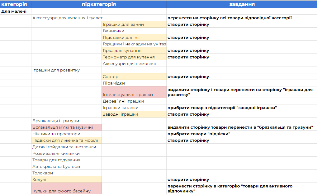Click the "Кульки для сухого басейну" cell
This screenshot has width=317, height=194.
66,189
